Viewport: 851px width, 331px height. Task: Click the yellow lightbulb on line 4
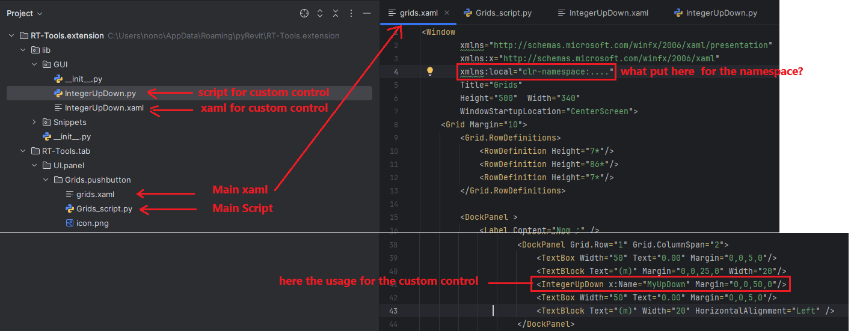point(430,71)
